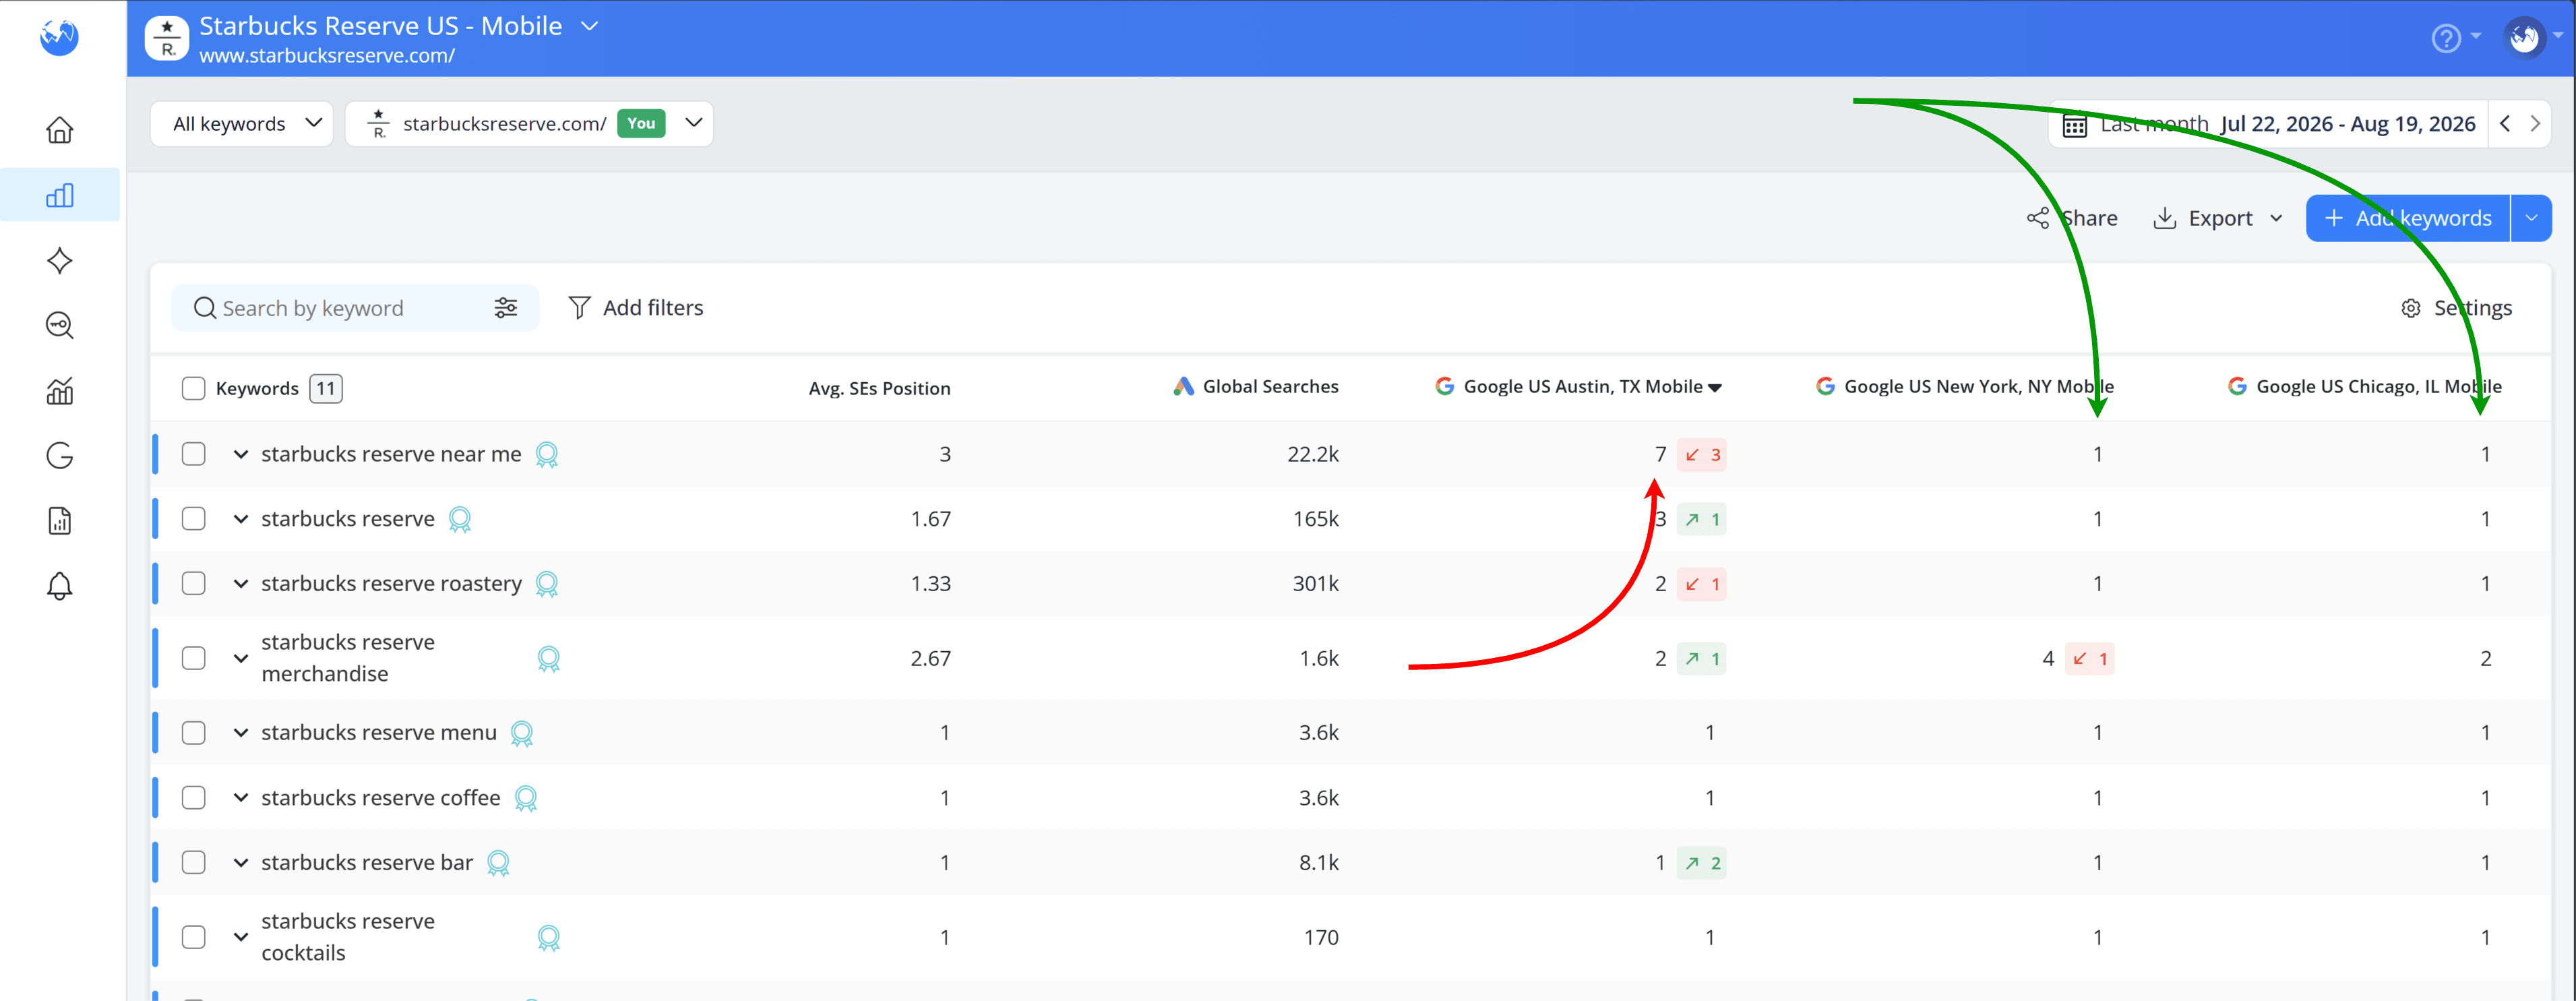Expand the starbucks reserve cocktails row
The image size is (2576, 1001).
click(x=241, y=937)
